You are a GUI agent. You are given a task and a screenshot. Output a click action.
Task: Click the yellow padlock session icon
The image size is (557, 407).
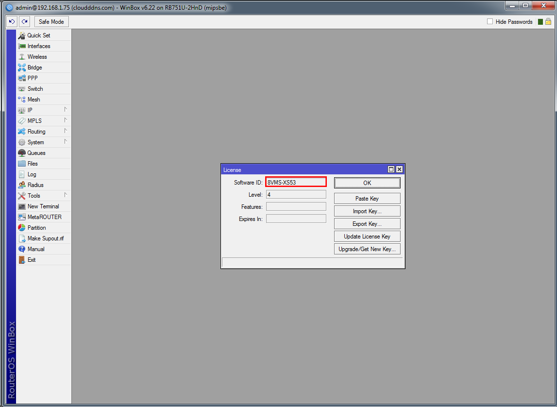[548, 22]
